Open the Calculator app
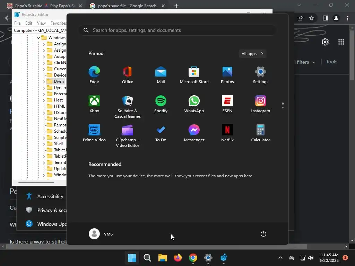355x266 pixels. [261, 133]
